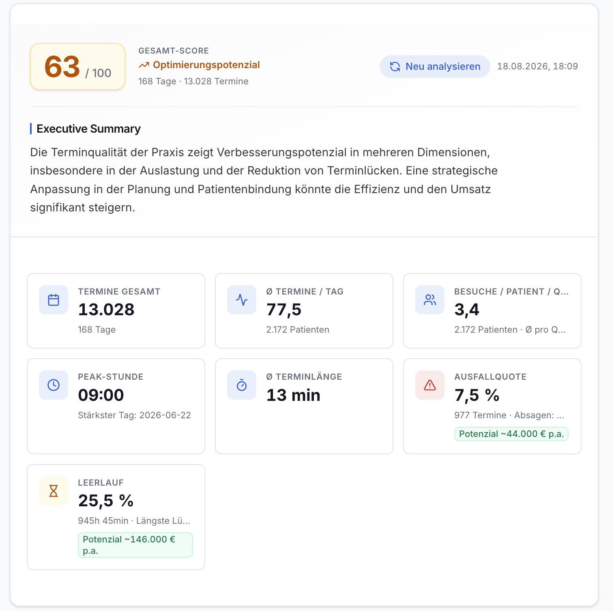Click the Optimierungspotenzial status text
The height and width of the screenshot is (611, 614).
coord(206,65)
